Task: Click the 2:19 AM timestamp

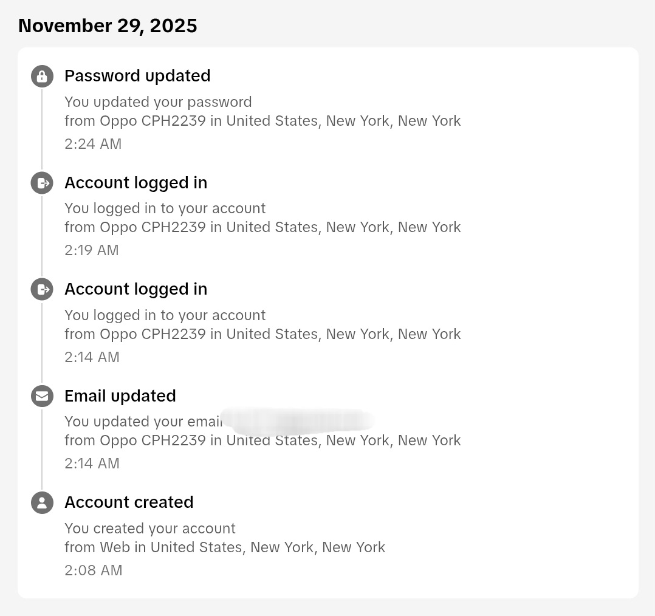Action: point(92,250)
